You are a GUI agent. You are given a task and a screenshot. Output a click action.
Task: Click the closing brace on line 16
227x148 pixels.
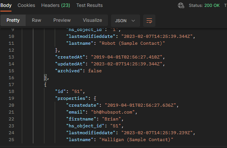(45, 78)
